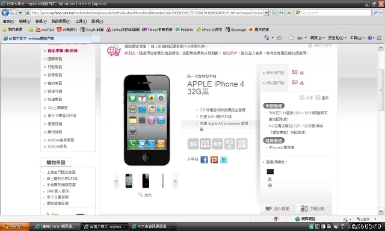This screenshot has height=231, width=385.
Task: Share the product on Plurk
Action: (214, 159)
